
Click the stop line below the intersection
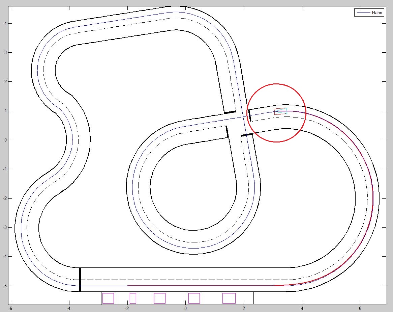(247, 135)
